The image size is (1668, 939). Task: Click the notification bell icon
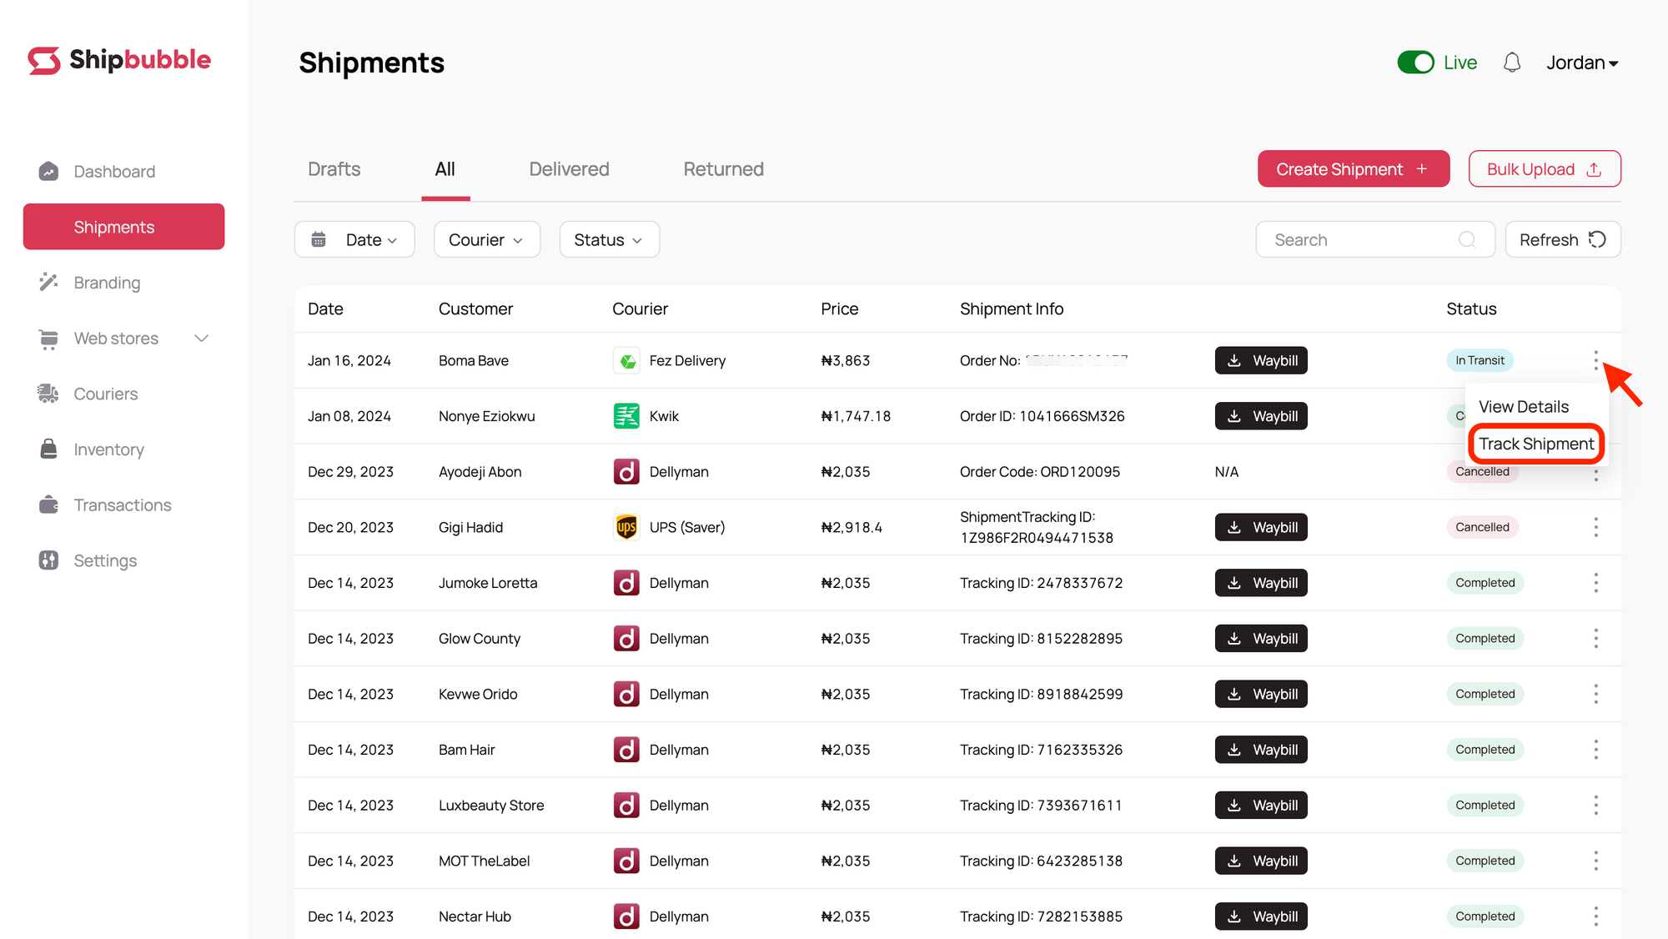point(1511,63)
